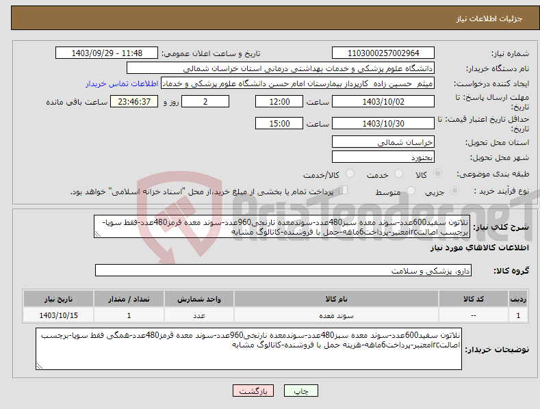Screen dimensions: 540x409
Task: Click the تاریخ نیاز column header
Action: (x=58, y=299)
